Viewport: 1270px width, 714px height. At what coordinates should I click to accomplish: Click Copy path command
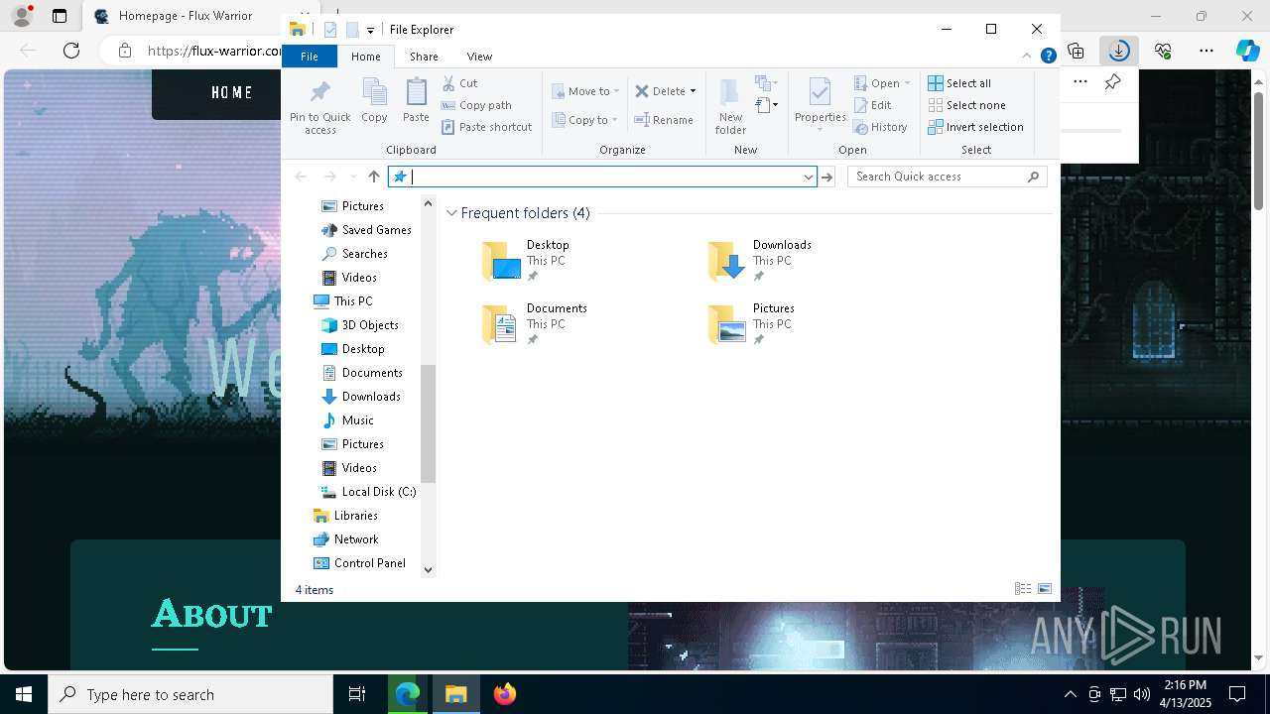coord(476,105)
